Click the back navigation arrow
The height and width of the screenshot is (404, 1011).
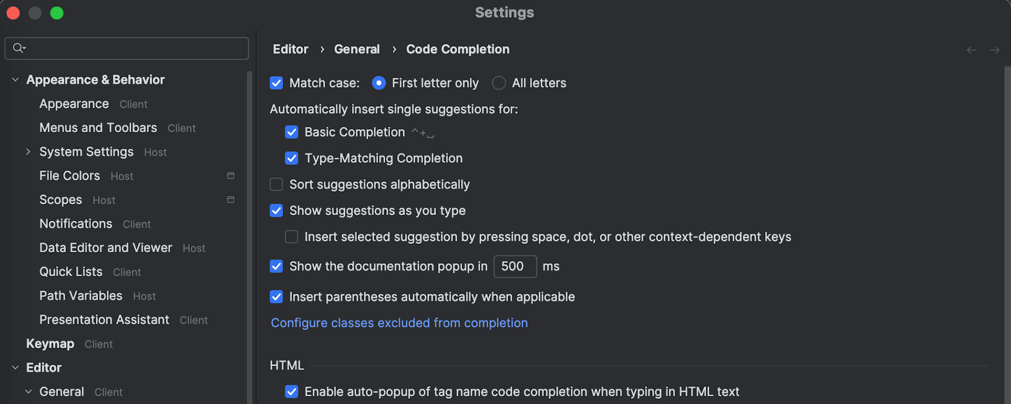click(972, 50)
